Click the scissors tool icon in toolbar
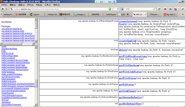The height and width of the screenshot is (107, 185). pyautogui.click(x=159, y=9)
